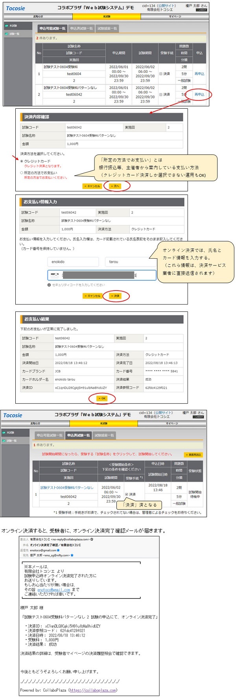The image size is (236, 697).
Task: Switch to the 試験結果一覧 tab in the top screenshot
Action: (x=107, y=28)
